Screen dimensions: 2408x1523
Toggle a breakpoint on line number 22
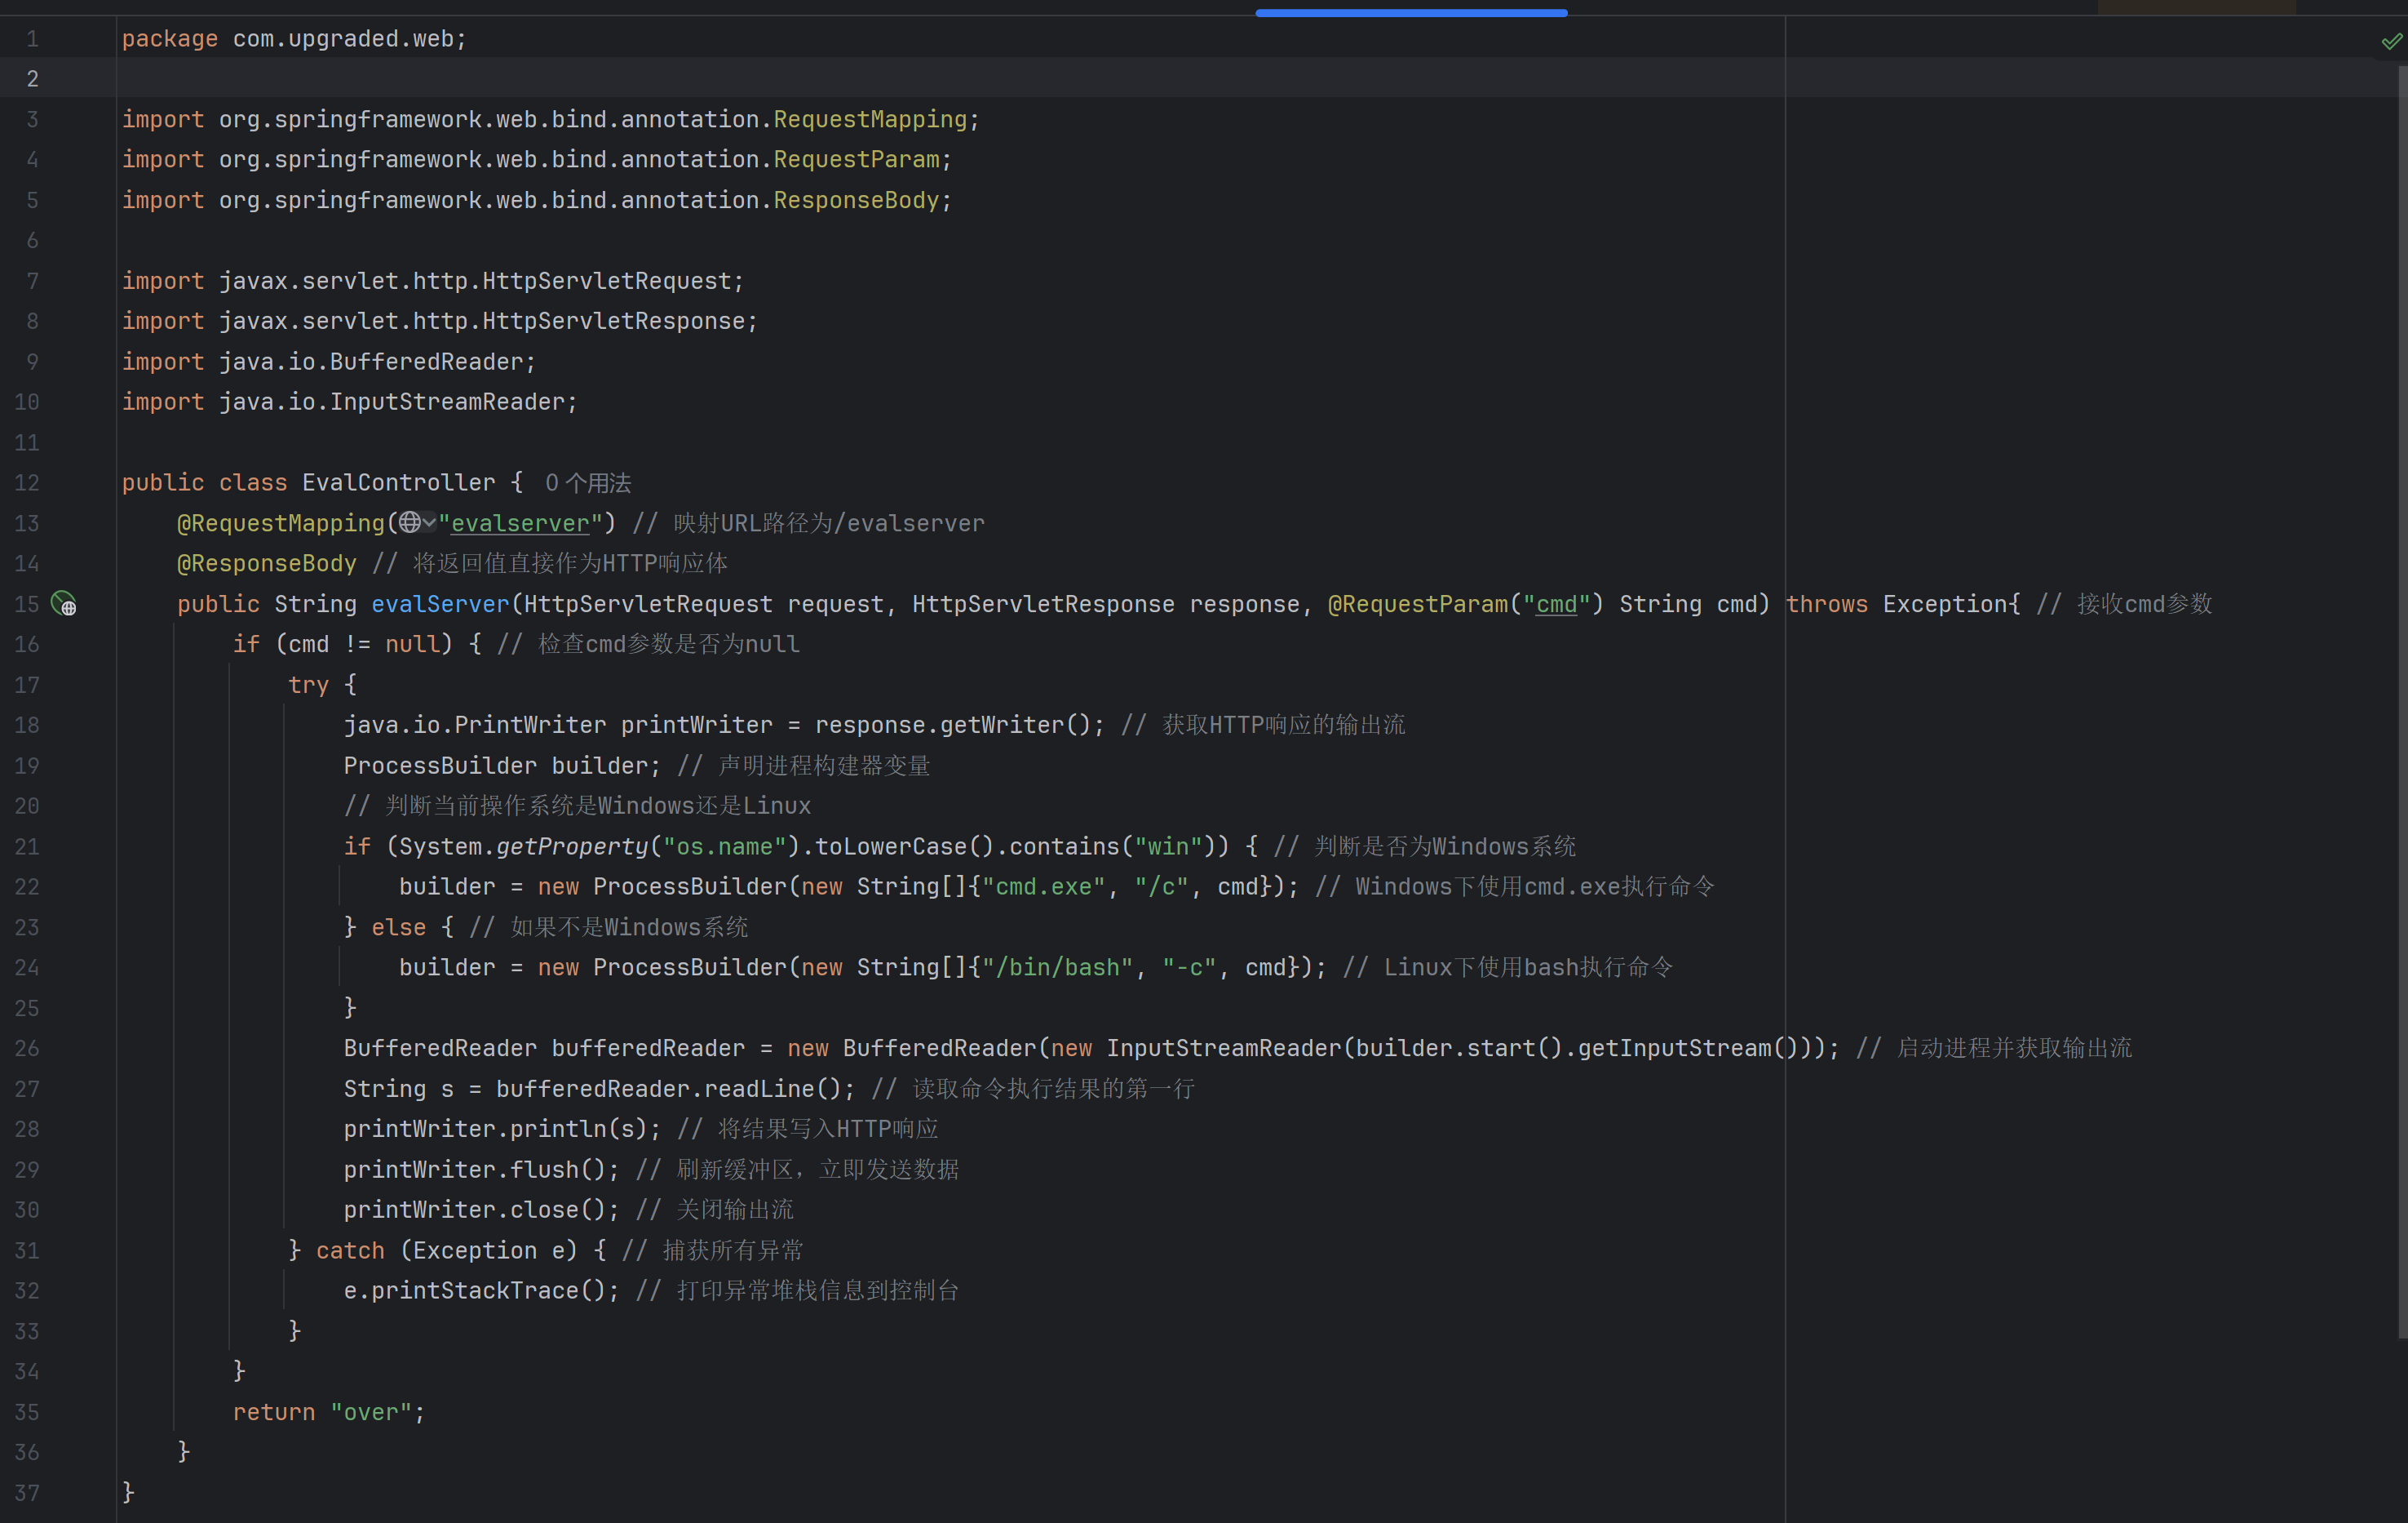pos(27,886)
